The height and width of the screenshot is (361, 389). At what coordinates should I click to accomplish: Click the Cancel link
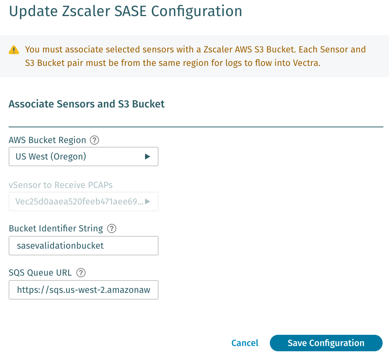(x=245, y=343)
